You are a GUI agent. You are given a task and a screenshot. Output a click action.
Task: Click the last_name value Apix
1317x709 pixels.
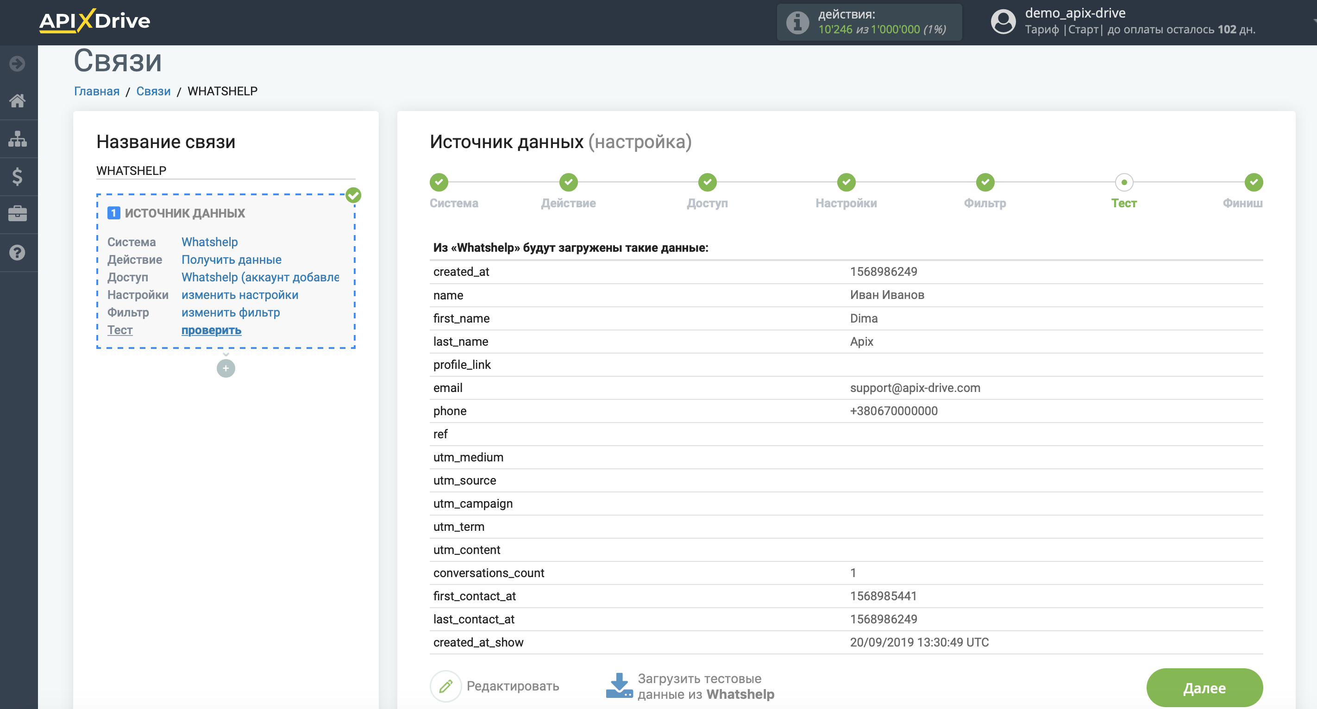point(861,341)
